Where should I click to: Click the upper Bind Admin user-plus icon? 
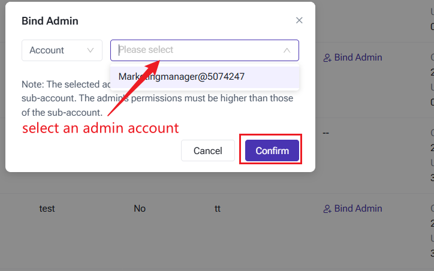[327, 58]
